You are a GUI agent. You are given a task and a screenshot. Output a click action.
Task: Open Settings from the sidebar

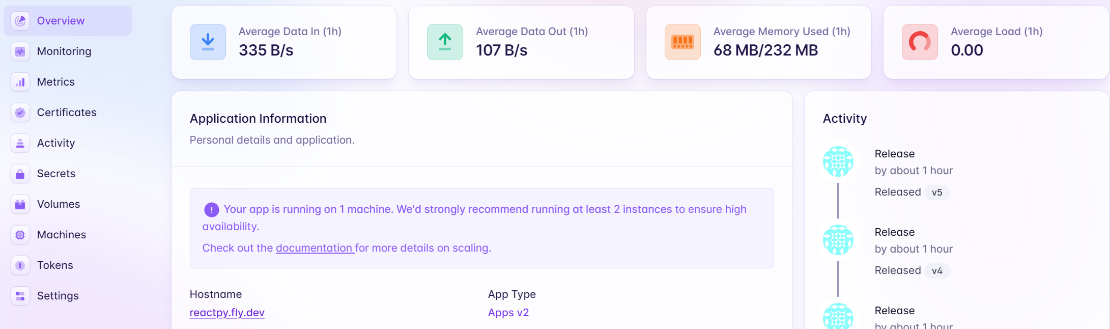click(x=58, y=296)
